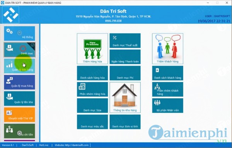This screenshot has height=148, width=232.
Task: Click the checkmark badge on Danh mục tile
Action: pos(32,45)
